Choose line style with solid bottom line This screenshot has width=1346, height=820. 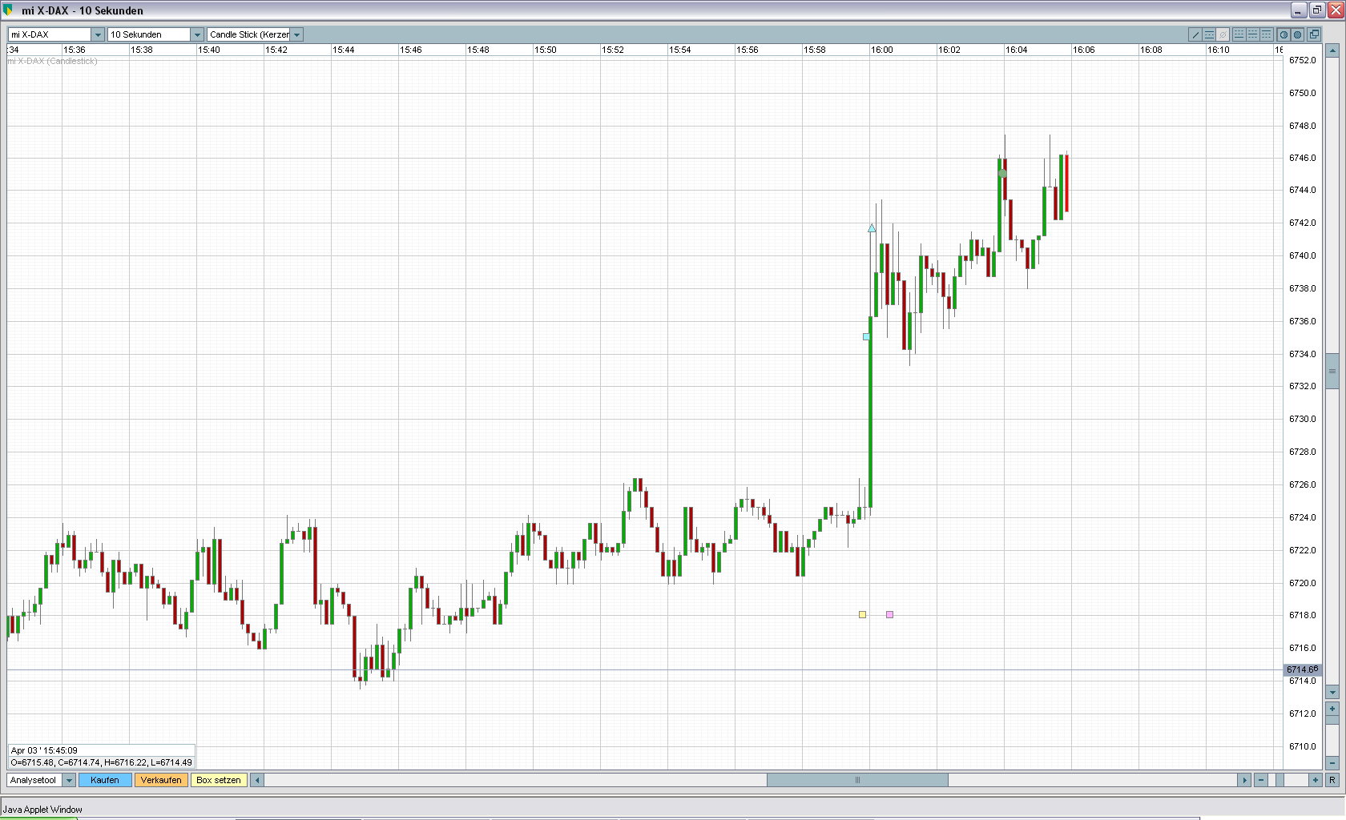(1239, 34)
